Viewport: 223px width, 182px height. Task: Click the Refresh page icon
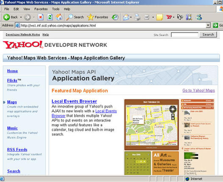click(50, 17)
